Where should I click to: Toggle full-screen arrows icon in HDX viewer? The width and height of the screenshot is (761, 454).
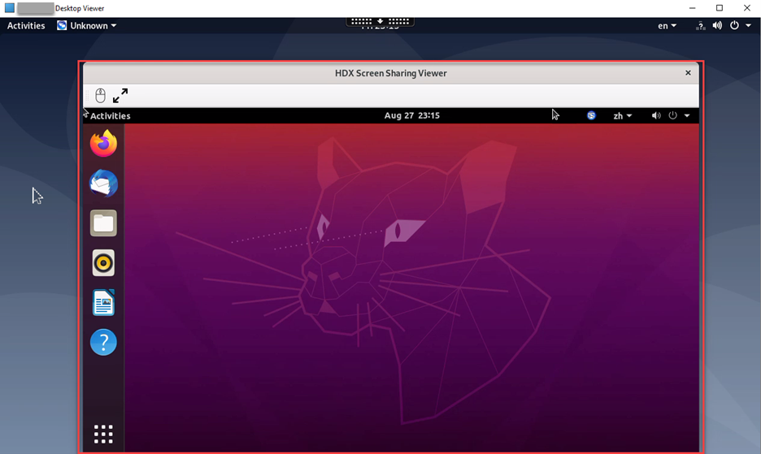pyautogui.click(x=120, y=96)
